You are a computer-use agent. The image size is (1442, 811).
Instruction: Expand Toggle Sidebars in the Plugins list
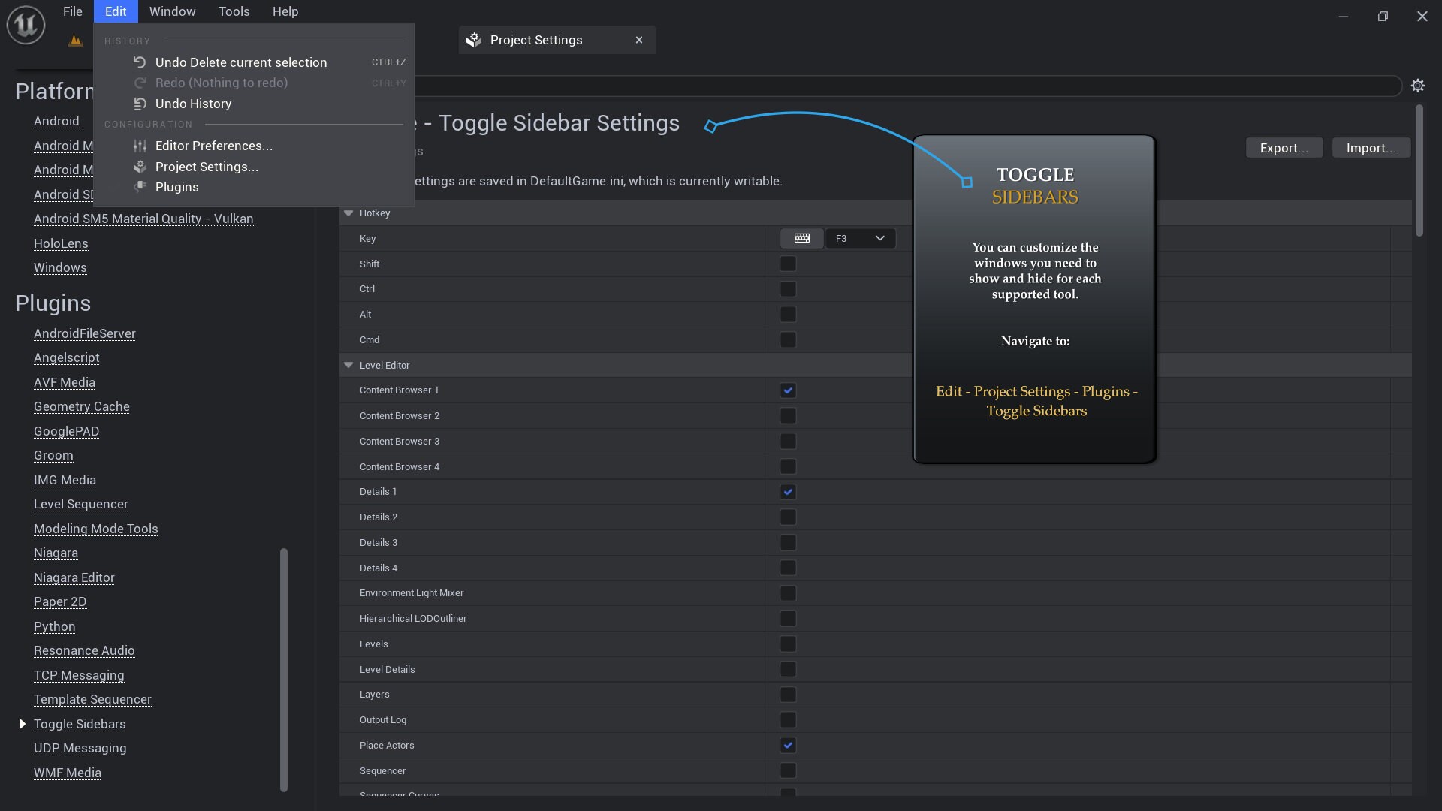pyautogui.click(x=21, y=724)
